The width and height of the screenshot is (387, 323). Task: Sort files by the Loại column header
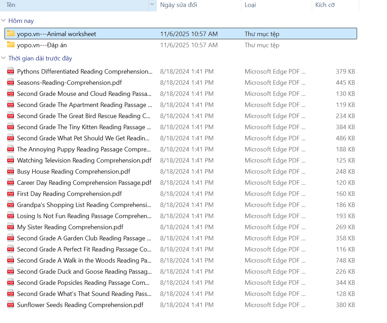(x=250, y=5)
